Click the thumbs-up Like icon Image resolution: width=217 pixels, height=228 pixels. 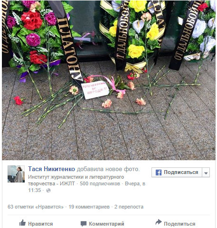click(22, 223)
